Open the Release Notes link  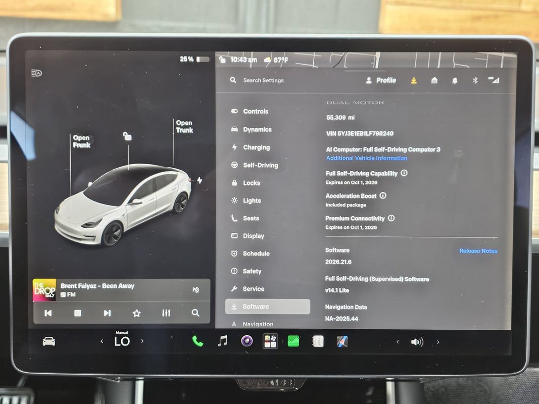pos(478,251)
